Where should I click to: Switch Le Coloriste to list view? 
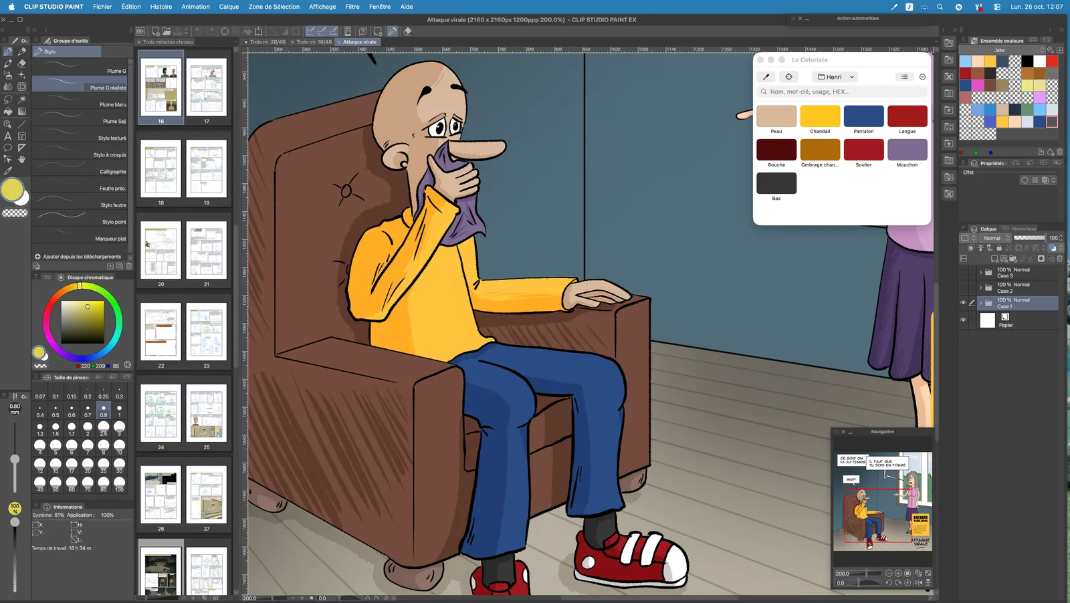pyautogui.click(x=904, y=77)
